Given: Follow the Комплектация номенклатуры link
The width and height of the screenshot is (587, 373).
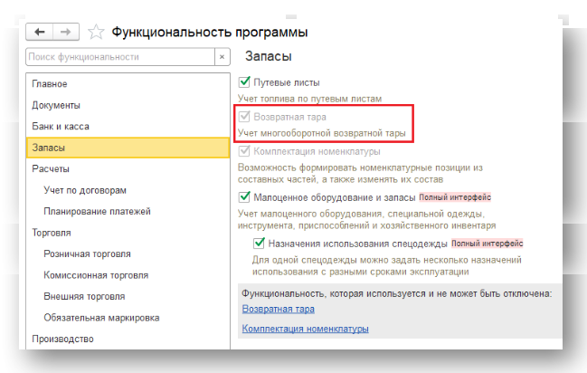Looking at the screenshot, I should click(x=305, y=329).
